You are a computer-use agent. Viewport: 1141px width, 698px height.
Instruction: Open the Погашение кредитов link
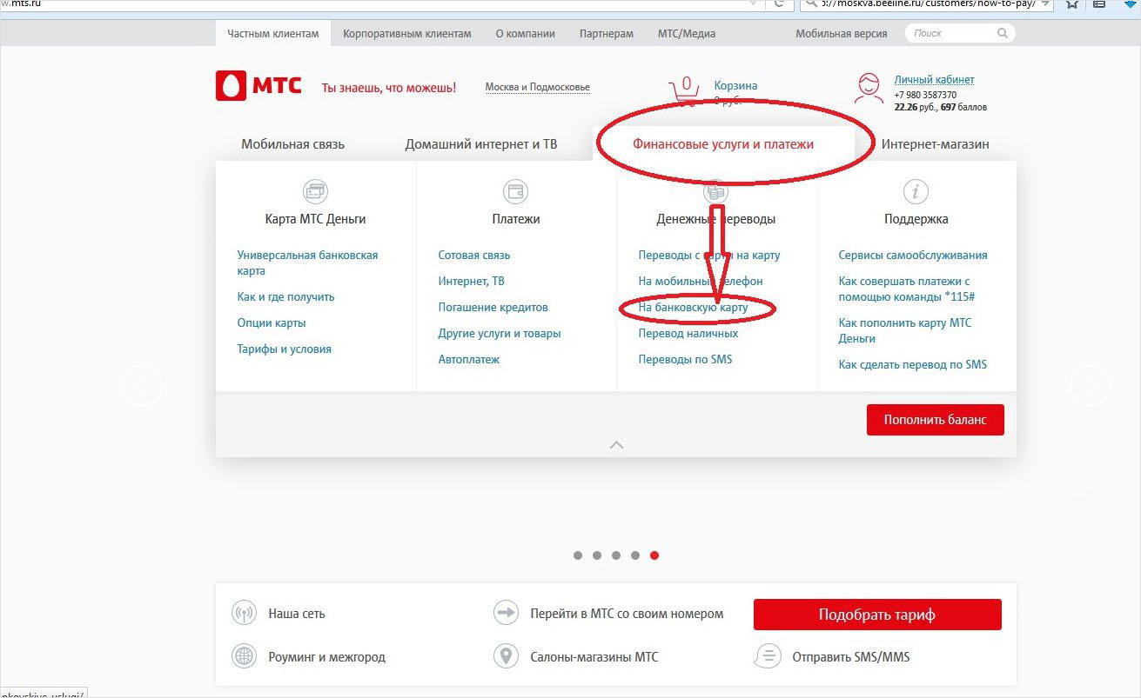point(493,308)
